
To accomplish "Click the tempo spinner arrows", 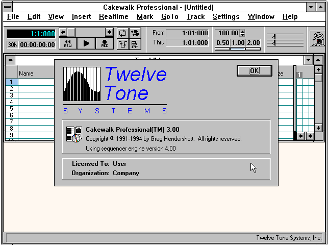I will point(242,33).
